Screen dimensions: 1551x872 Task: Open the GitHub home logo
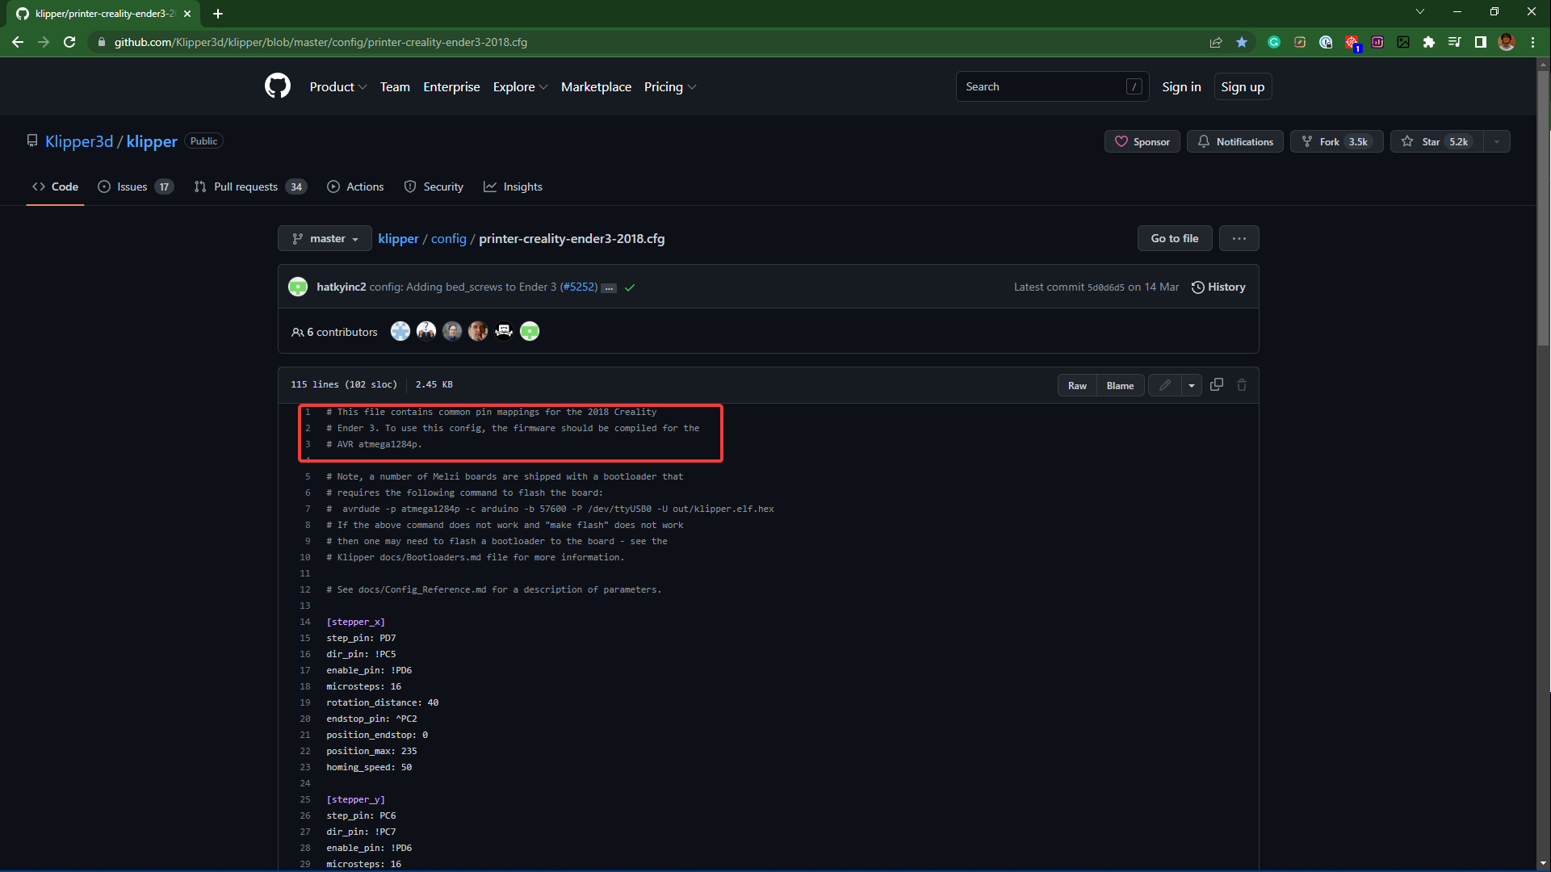(x=277, y=86)
